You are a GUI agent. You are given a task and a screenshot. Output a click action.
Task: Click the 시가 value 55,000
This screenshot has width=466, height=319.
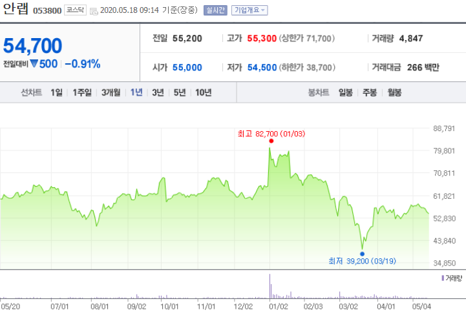[x=187, y=68]
